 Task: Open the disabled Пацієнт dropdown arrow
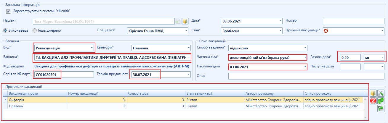pyautogui.click(x=173, y=21)
